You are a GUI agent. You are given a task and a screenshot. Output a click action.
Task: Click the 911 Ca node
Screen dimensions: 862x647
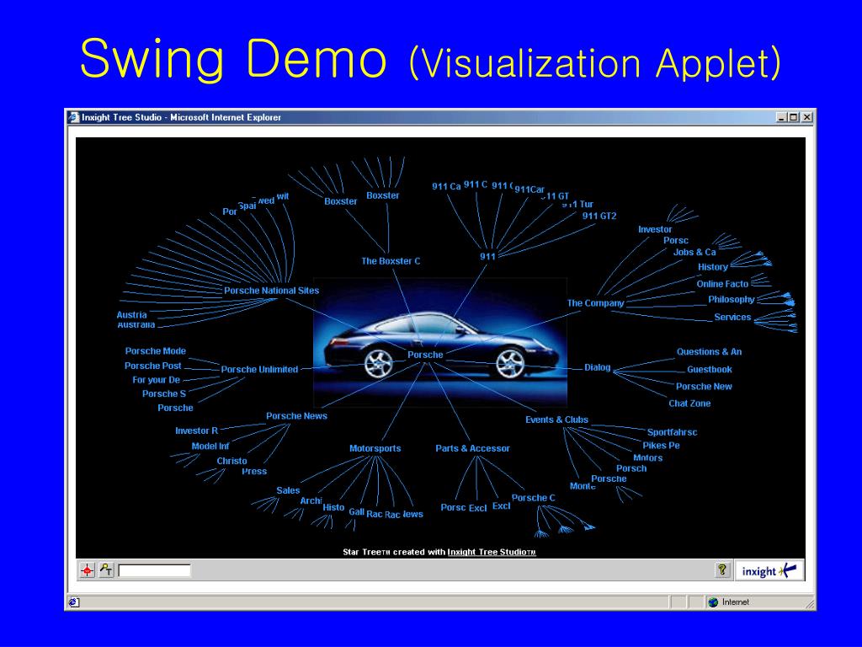[x=446, y=186]
